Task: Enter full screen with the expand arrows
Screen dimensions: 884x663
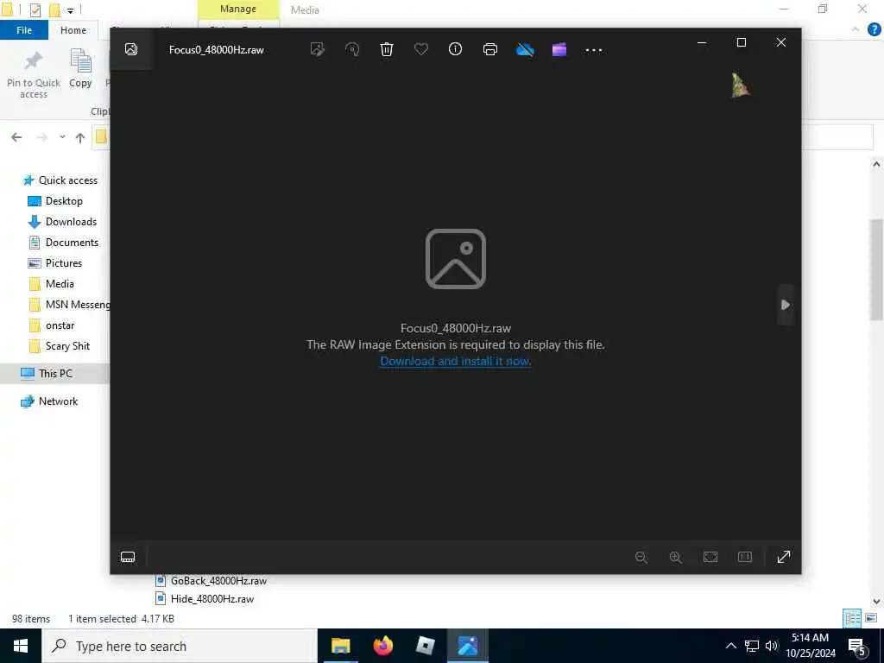Action: tap(784, 557)
